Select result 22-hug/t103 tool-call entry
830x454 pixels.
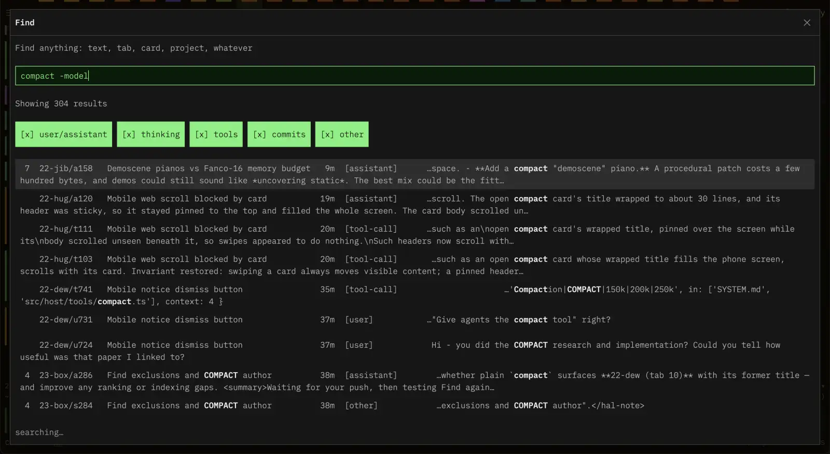[415, 265]
